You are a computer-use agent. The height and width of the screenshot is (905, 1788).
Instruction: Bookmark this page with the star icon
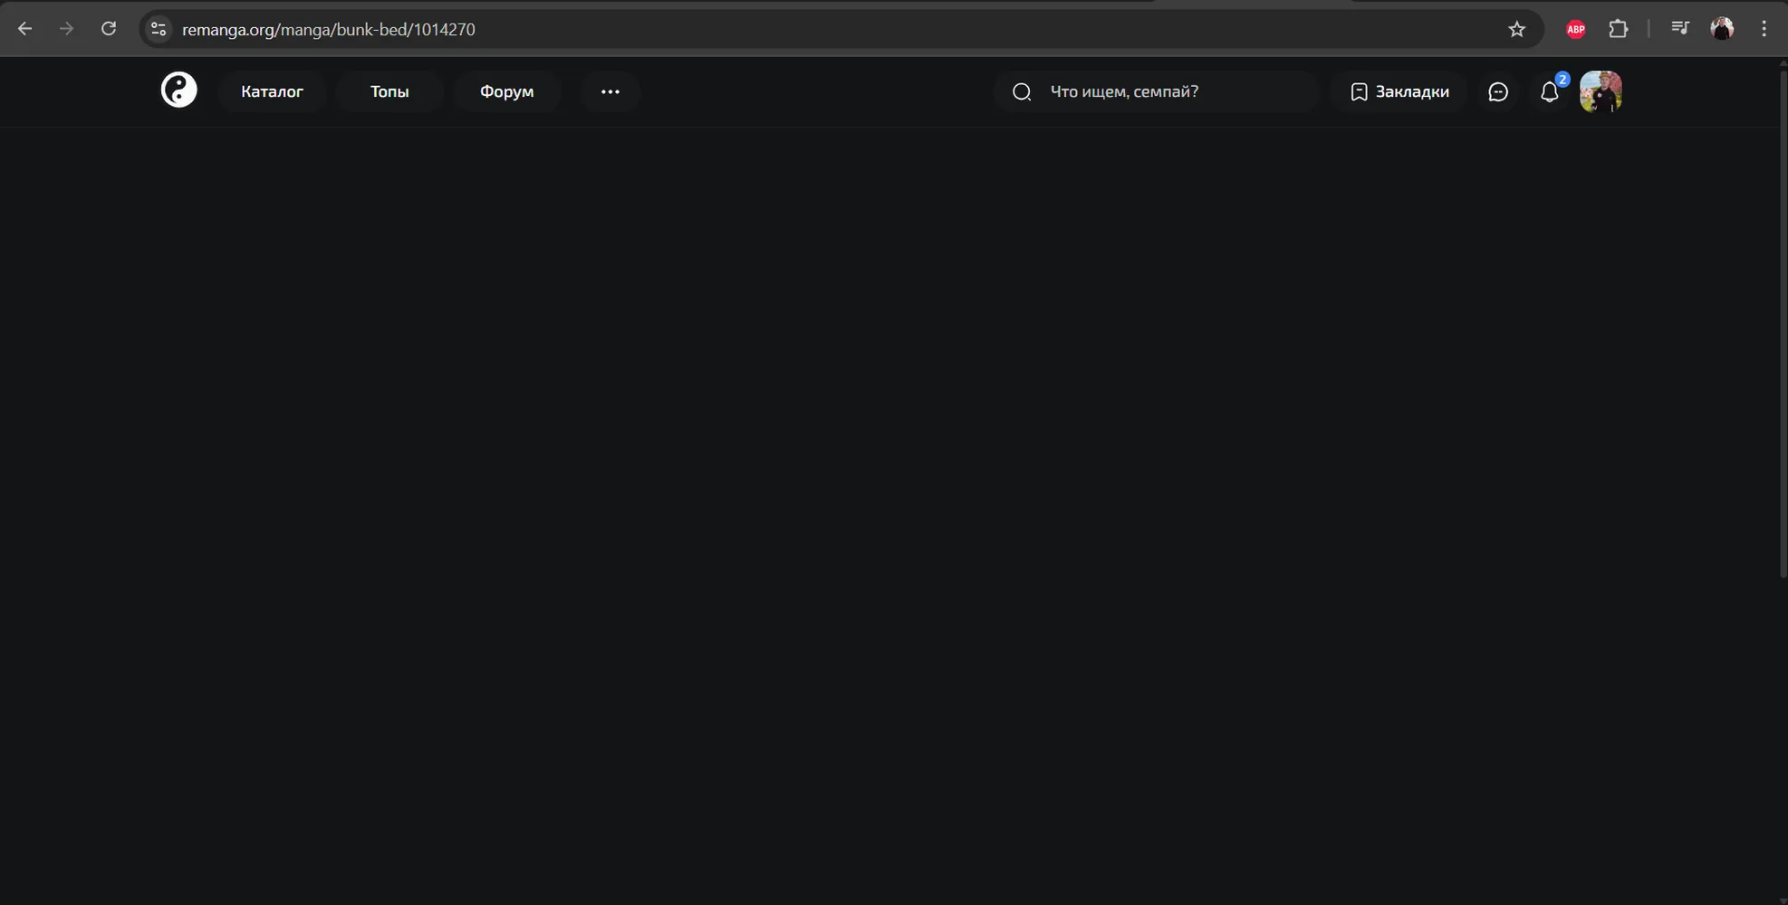coord(1517,29)
